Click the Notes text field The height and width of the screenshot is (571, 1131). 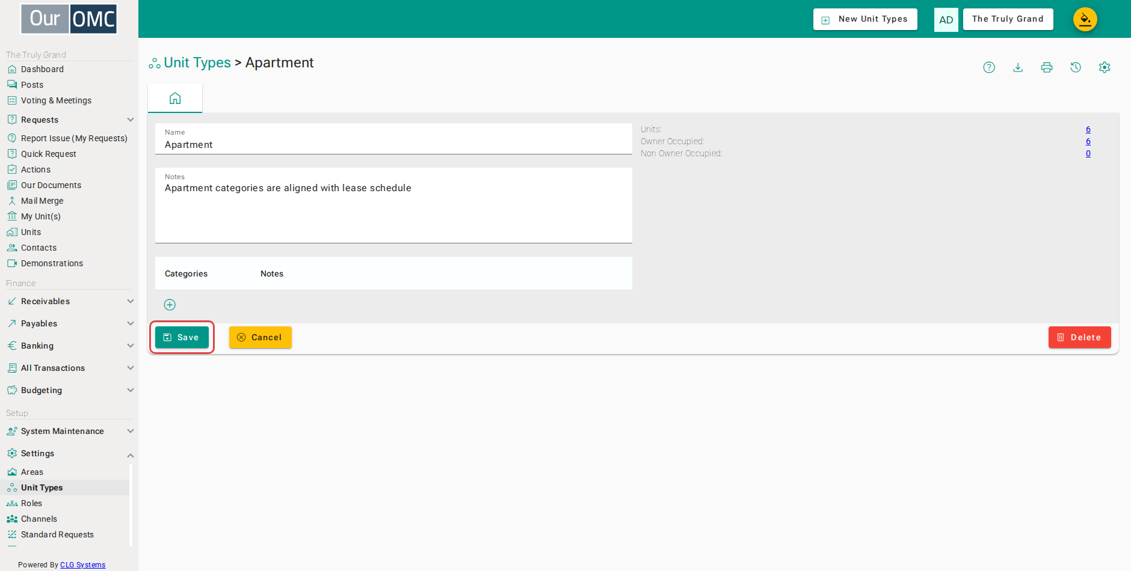(393, 206)
